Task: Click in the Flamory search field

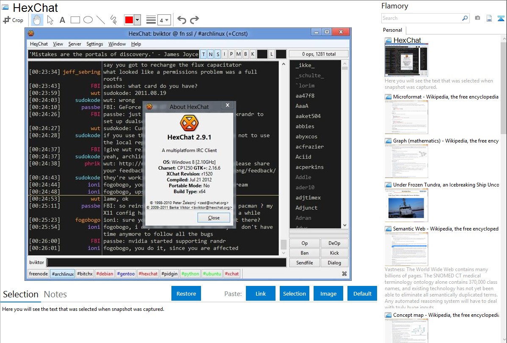Action: (x=421, y=18)
